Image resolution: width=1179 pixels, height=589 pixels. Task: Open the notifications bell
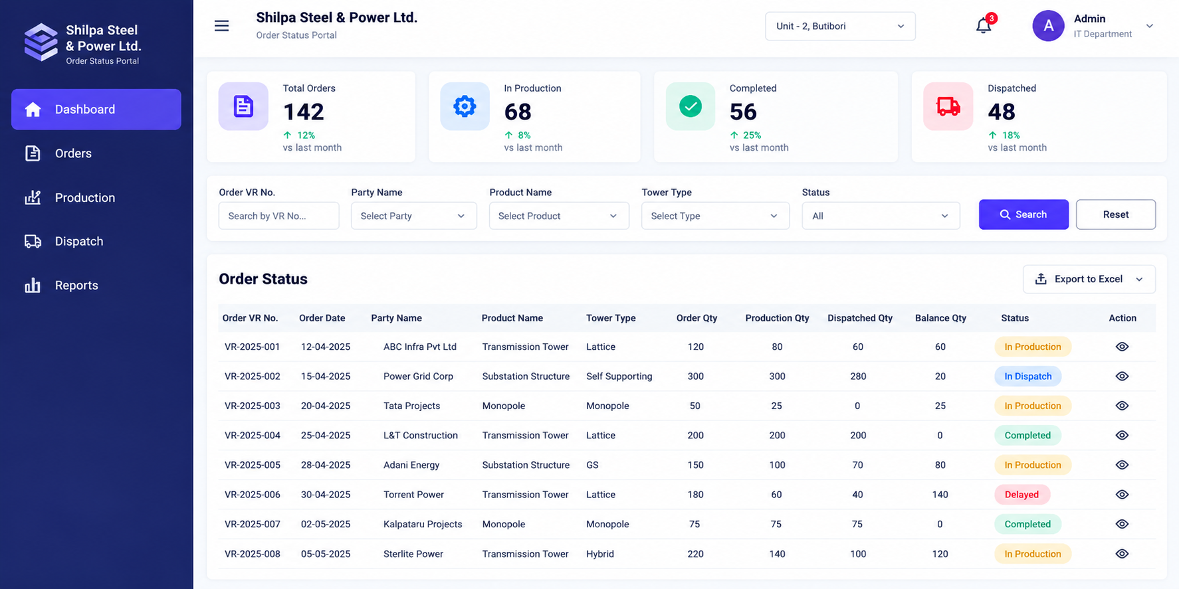pyautogui.click(x=984, y=25)
